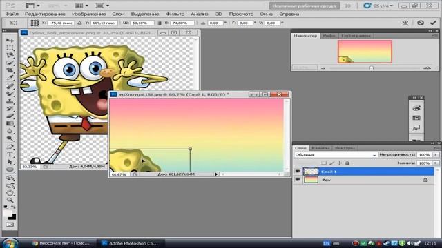Open the Файл menu

(12, 14)
